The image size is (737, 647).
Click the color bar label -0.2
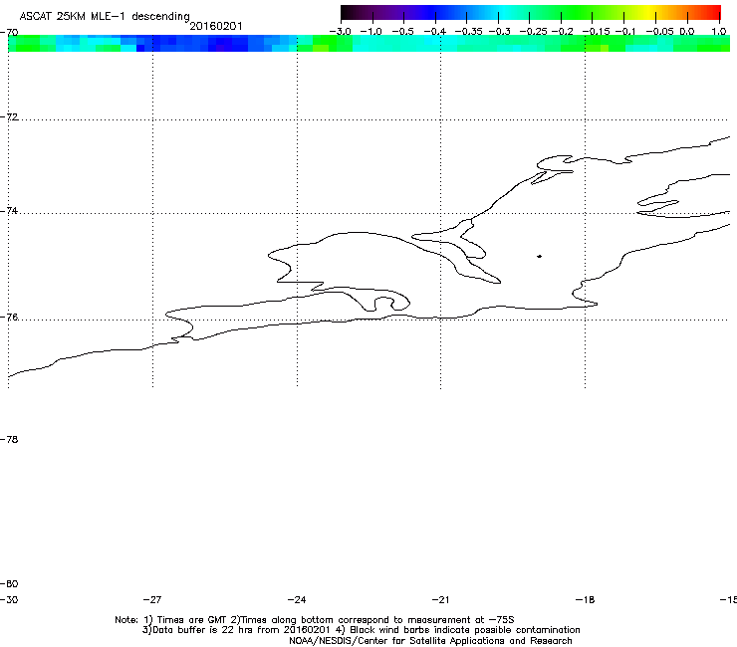(x=562, y=32)
